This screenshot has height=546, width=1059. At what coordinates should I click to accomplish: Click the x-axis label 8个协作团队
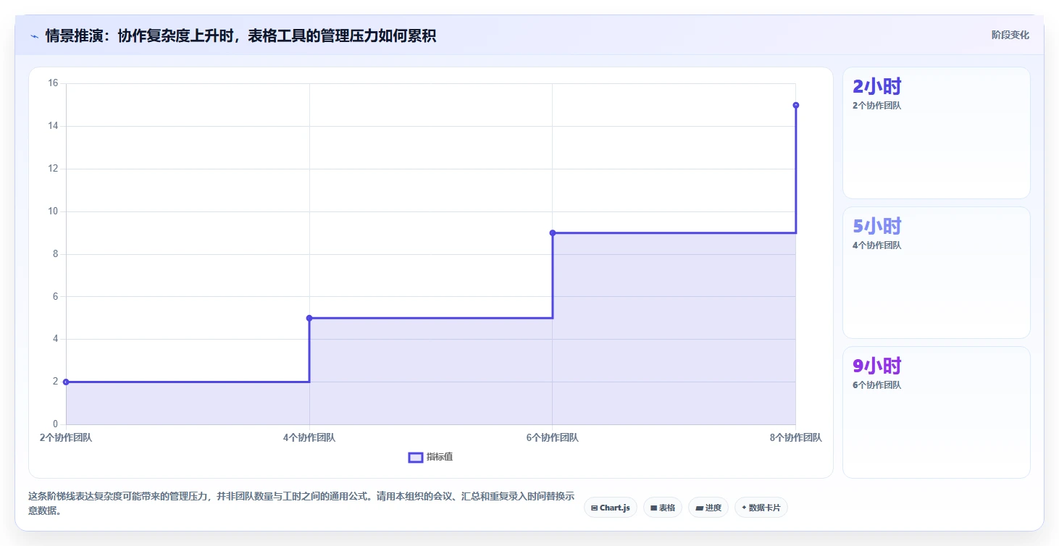pyautogui.click(x=795, y=437)
